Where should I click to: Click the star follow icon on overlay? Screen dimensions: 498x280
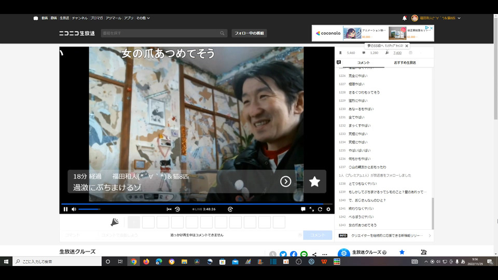314,181
